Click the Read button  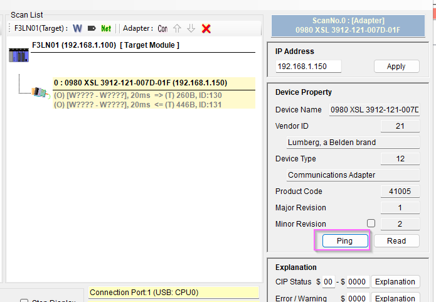coord(396,240)
